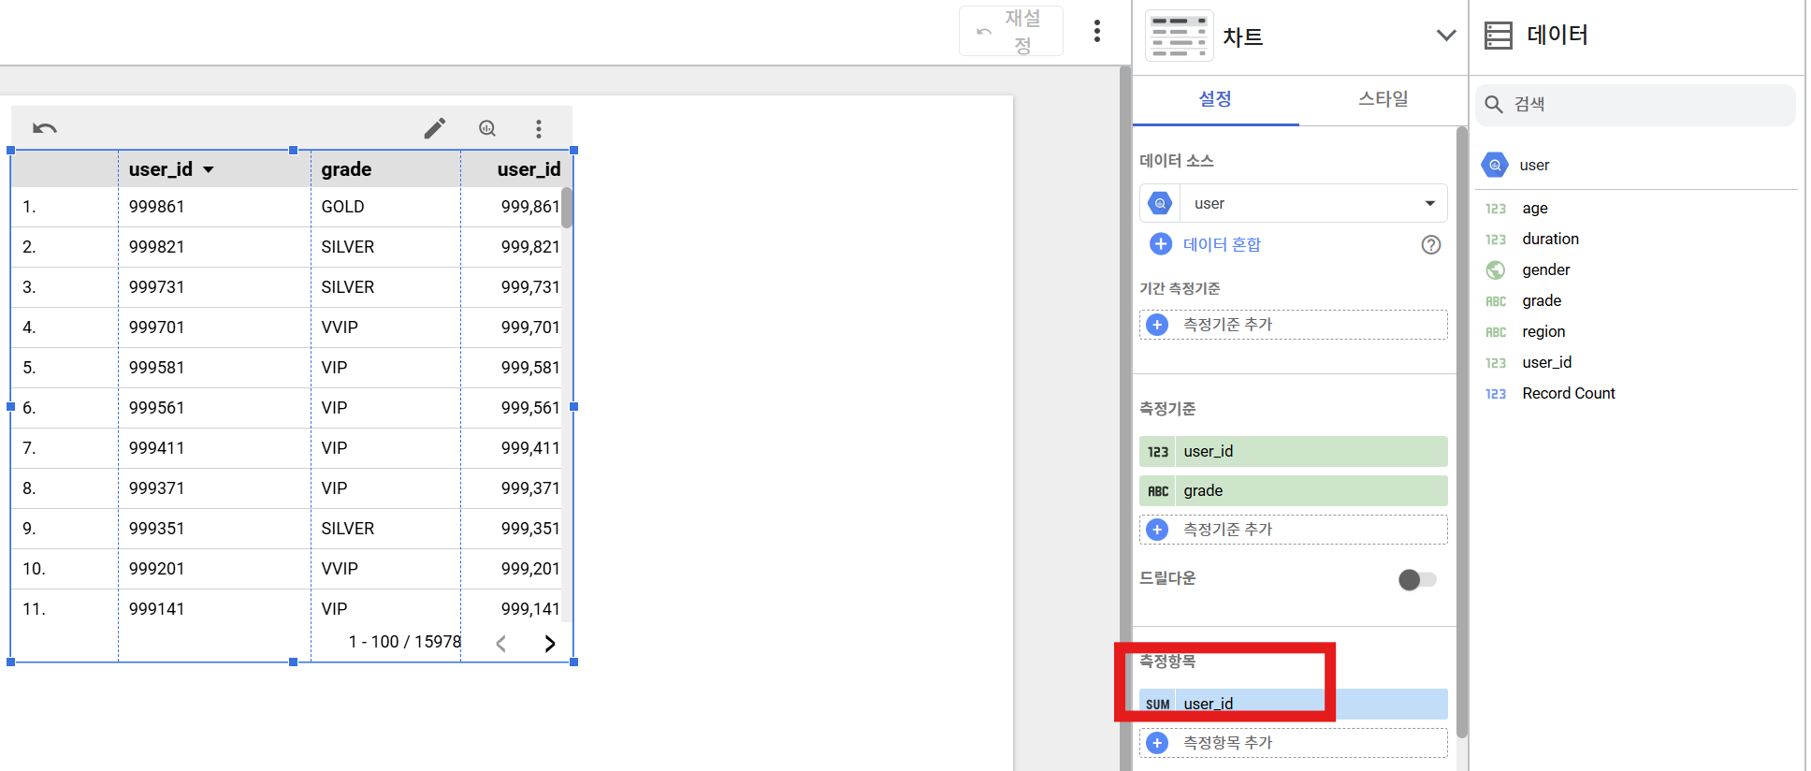Open the table's three-dot options menu
The height and width of the screenshot is (771, 1811).
(539, 128)
